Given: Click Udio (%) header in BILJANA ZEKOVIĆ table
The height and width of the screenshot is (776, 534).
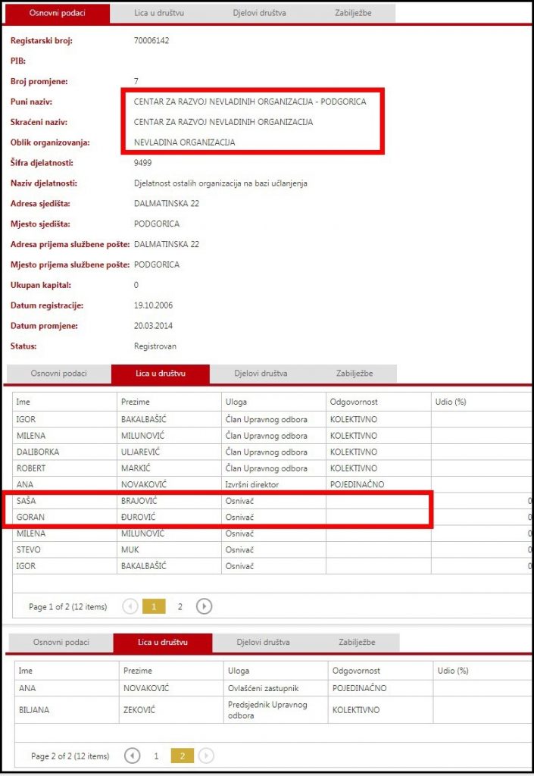Looking at the screenshot, I should click(x=482, y=671).
